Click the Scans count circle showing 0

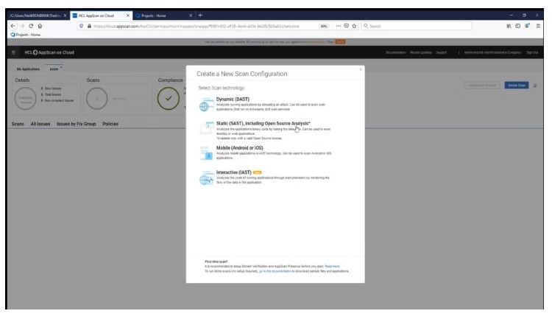(x=97, y=99)
